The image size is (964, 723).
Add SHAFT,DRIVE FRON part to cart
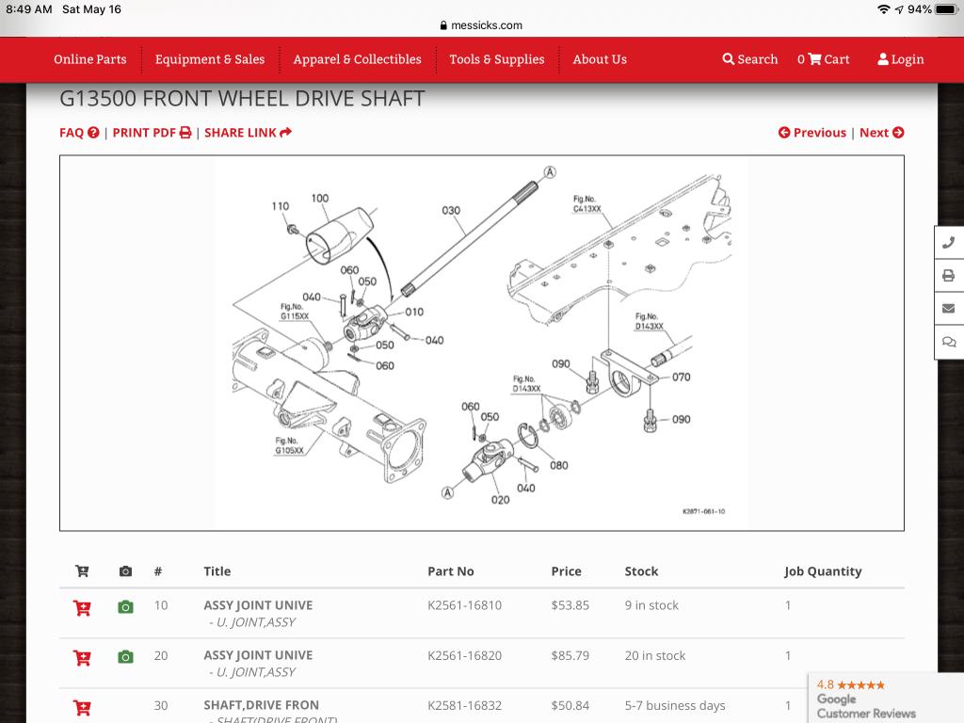tap(82, 706)
